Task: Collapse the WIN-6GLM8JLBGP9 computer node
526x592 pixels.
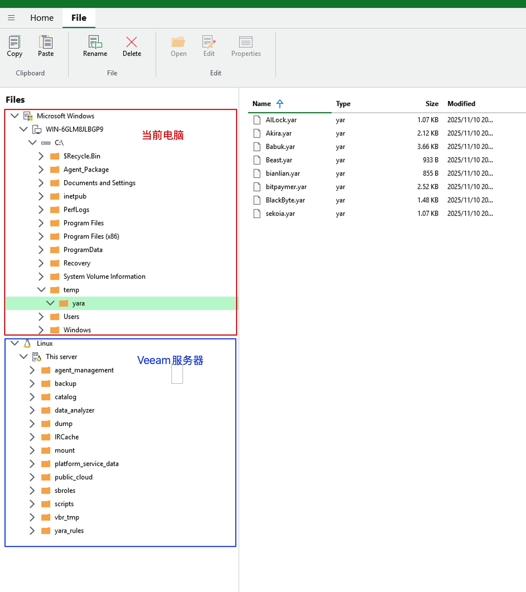Action: point(24,129)
